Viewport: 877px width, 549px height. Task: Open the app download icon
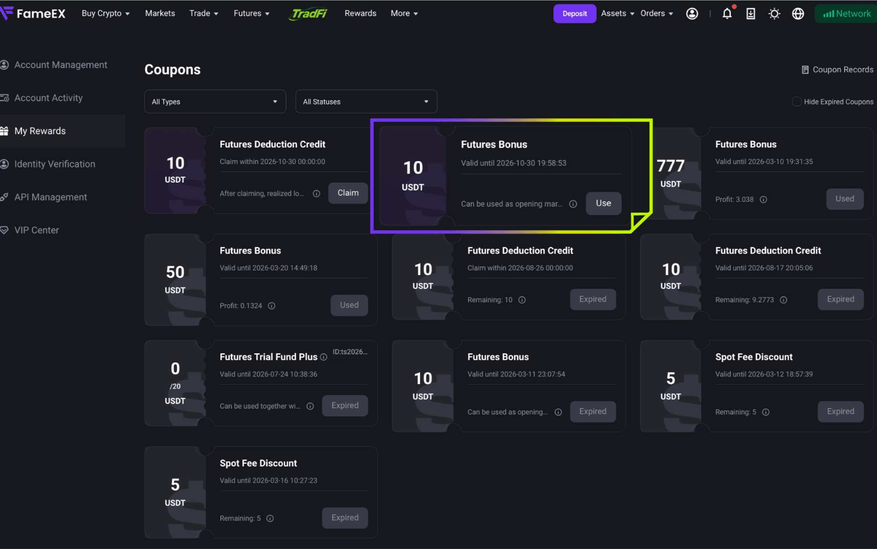[x=751, y=14]
